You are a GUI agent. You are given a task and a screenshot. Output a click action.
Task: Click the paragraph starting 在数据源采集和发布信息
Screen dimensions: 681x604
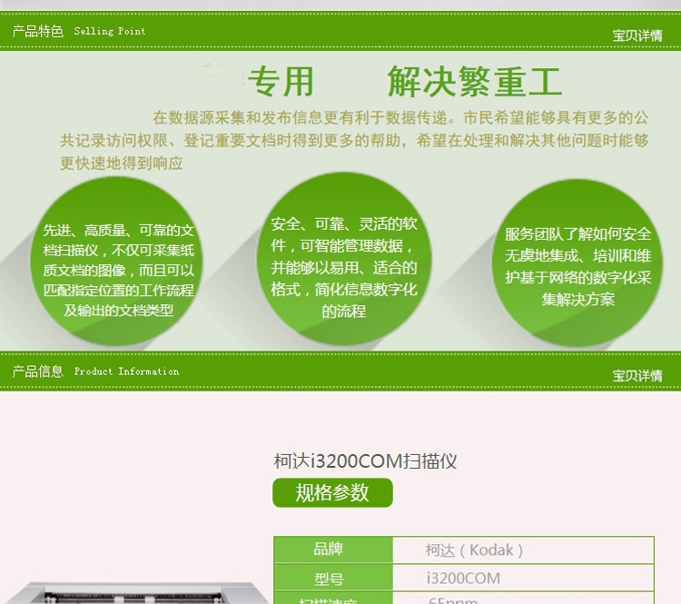[x=354, y=141]
